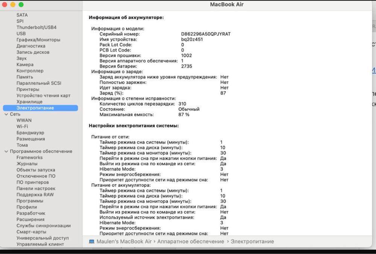376x254 pixels.
Task: Click device name value bq20z451
Action: [x=192, y=40]
